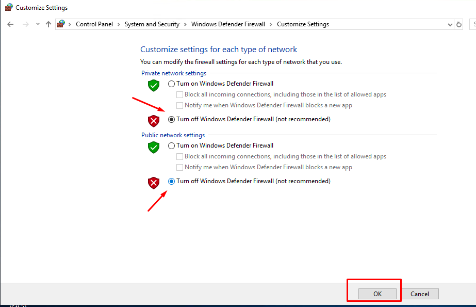Refresh the Customize Settings page
This screenshot has height=307, width=476.
(458, 25)
